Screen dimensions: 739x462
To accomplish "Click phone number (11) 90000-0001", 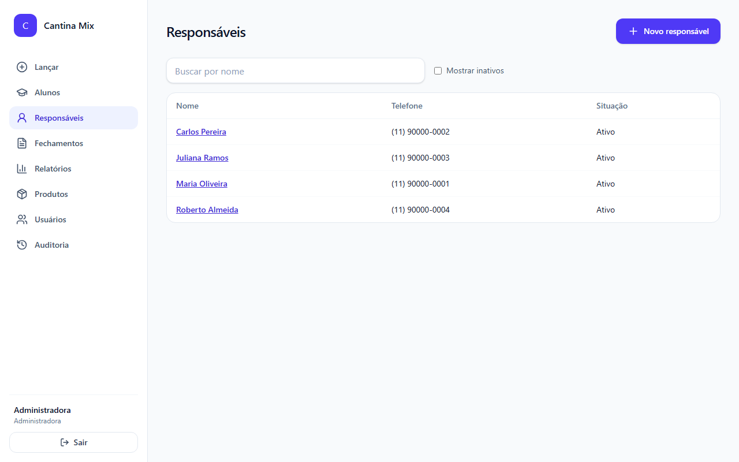I will (x=420, y=184).
